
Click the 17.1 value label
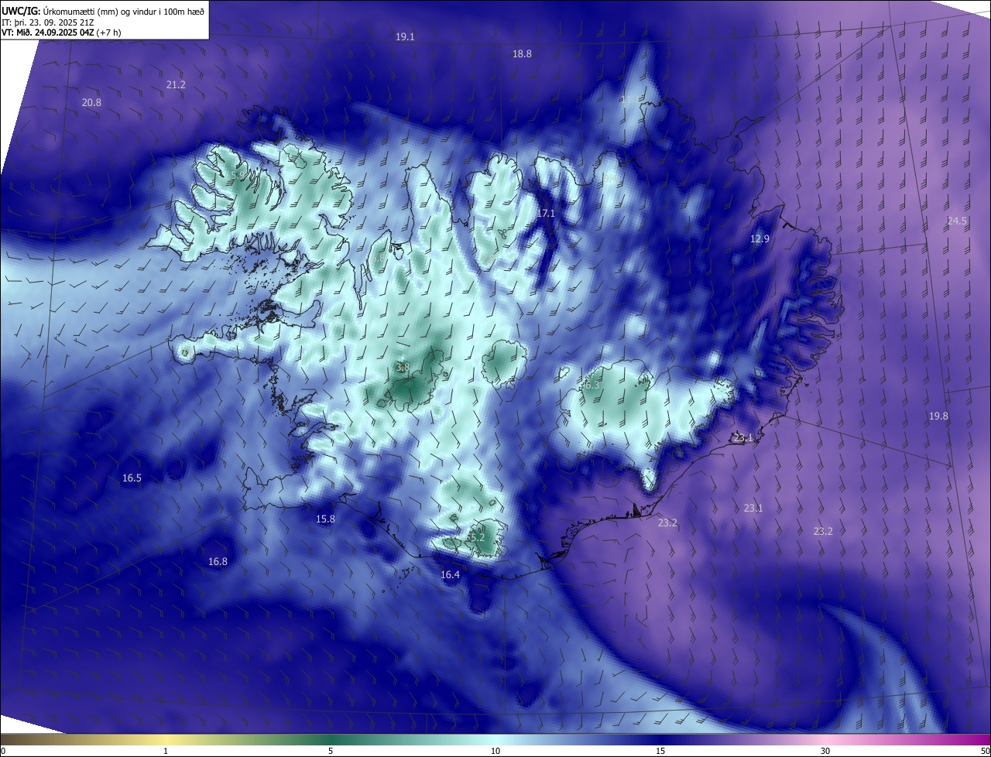coord(547,213)
